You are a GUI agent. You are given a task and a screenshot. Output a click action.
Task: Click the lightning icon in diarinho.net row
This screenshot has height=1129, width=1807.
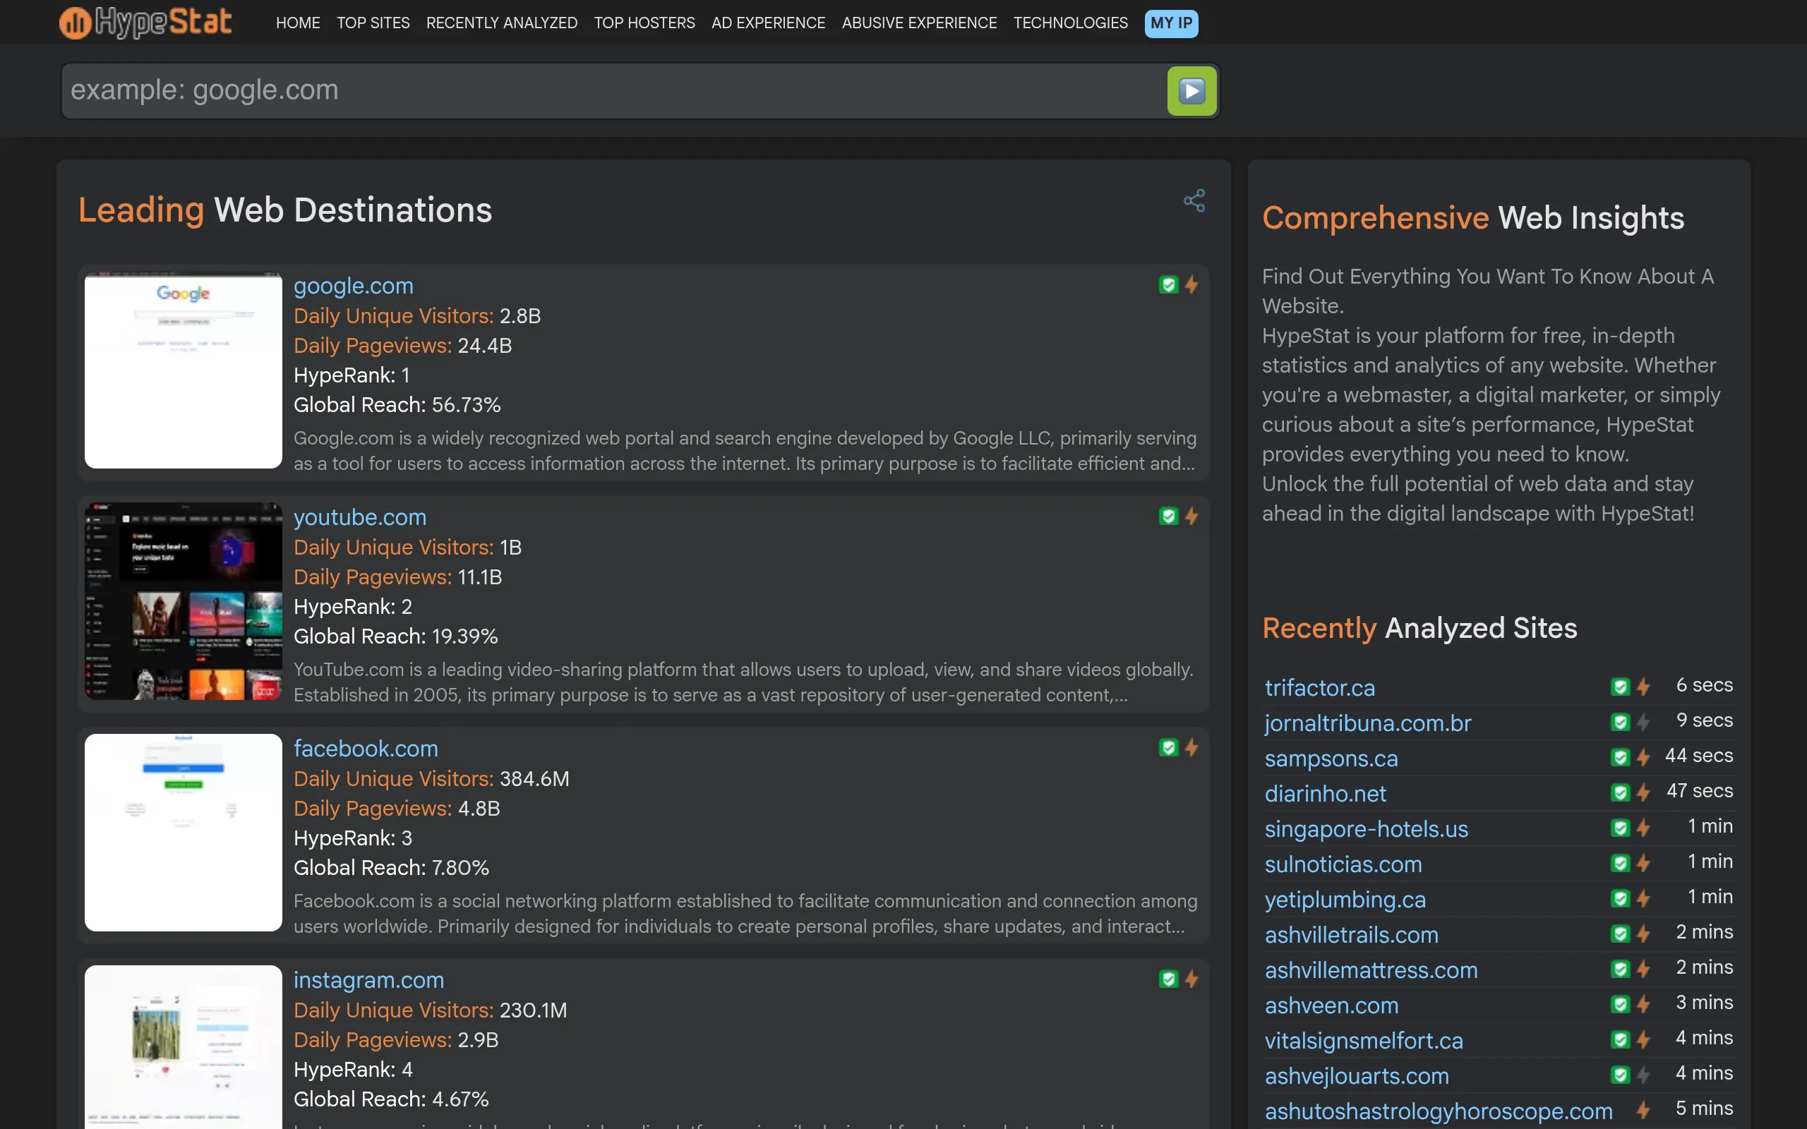point(1643,792)
